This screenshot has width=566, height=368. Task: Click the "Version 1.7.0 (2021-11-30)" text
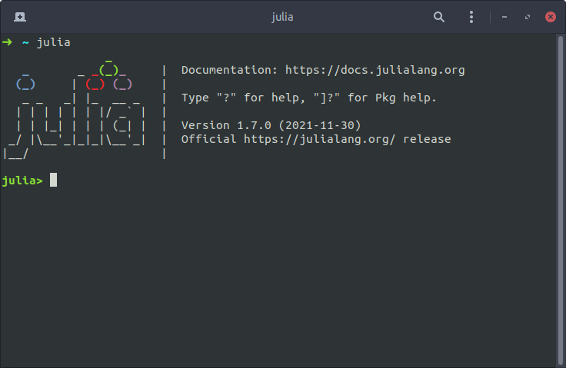pyautogui.click(x=271, y=125)
